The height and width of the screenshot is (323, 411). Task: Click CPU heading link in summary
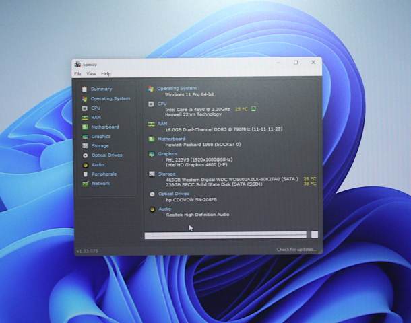coord(162,104)
